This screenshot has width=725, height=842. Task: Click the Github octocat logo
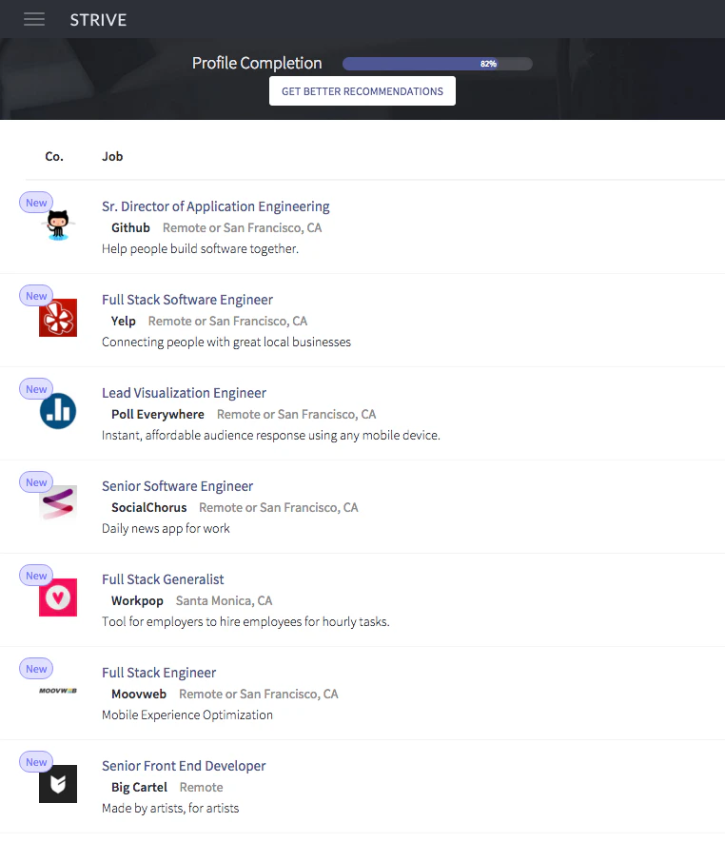pyautogui.click(x=58, y=225)
